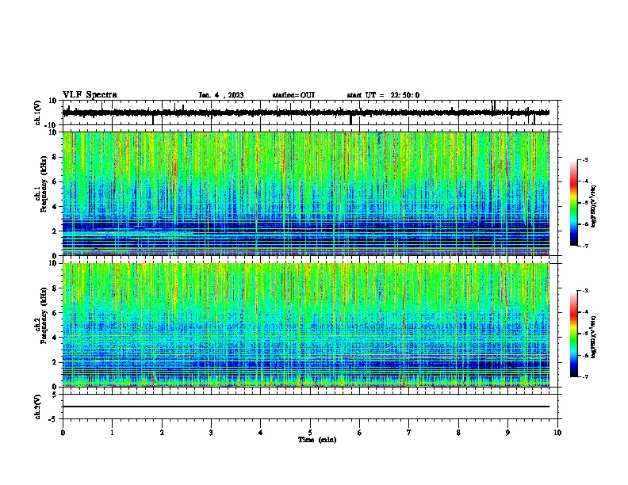Click time axis tick label "2"
The width and height of the screenshot is (628, 485).
pyautogui.click(x=162, y=433)
